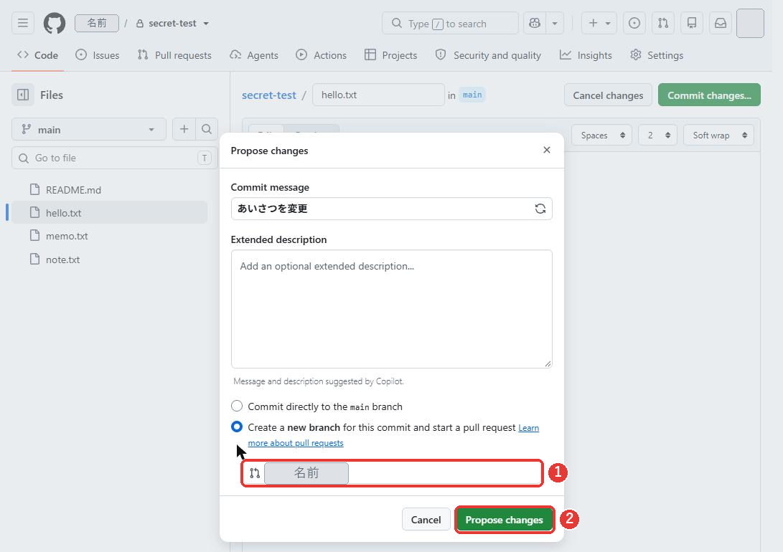Open the Actions tab
This screenshot has width=783, height=552.
321,55
